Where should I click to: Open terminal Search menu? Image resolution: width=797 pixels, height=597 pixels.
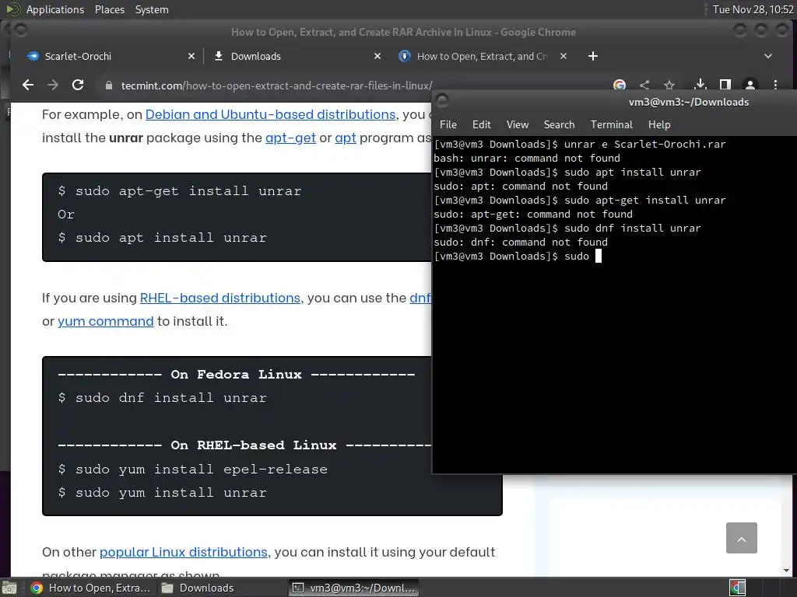(x=559, y=124)
